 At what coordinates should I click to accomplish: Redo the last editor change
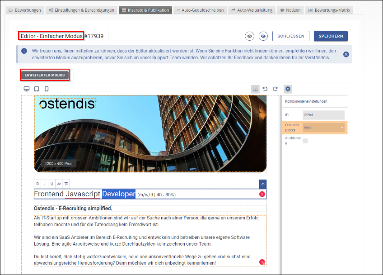275,89
